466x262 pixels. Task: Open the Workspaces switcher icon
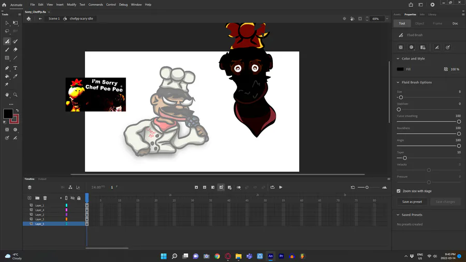[x=420, y=5]
